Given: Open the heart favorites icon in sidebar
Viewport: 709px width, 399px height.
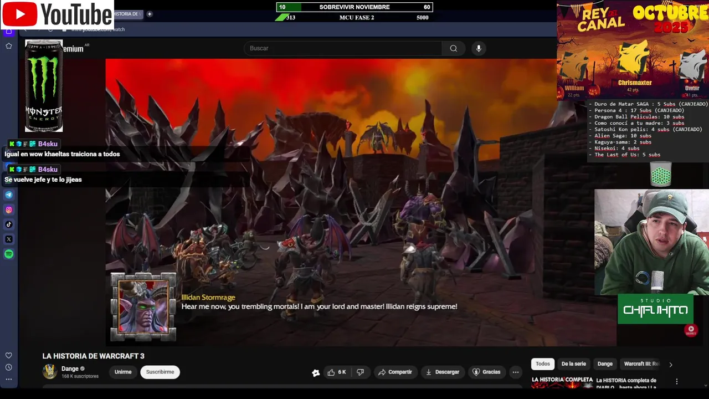Looking at the screenshot, I should [x=9, y=355].
